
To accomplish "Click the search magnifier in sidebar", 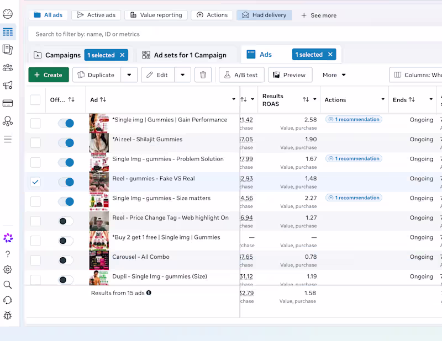I will (x=8, y=285).
